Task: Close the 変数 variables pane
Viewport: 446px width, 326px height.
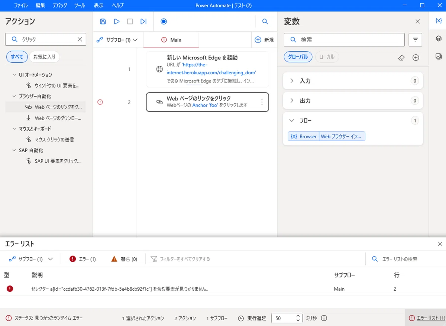Action: tap(418, 22)
